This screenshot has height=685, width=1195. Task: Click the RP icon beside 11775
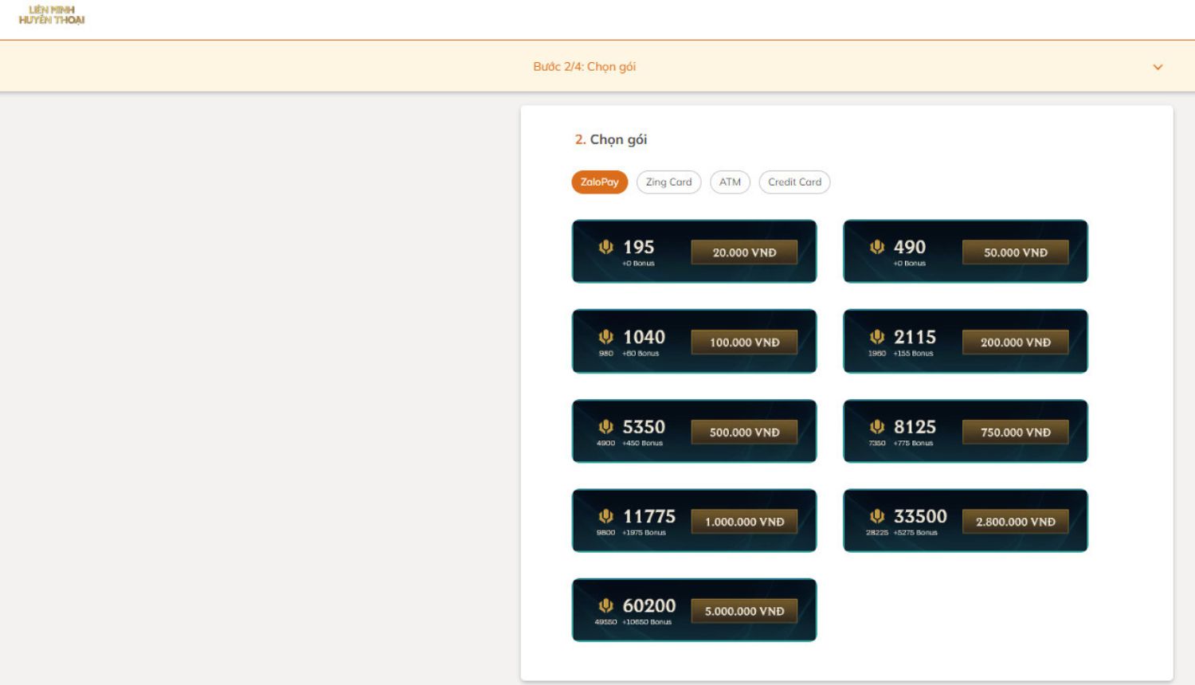(606, 516)
